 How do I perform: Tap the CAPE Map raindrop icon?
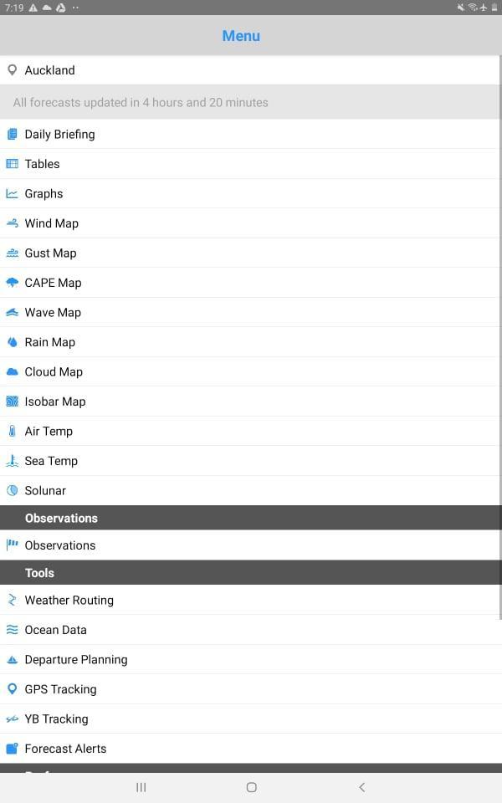click(x=12, y=283)
